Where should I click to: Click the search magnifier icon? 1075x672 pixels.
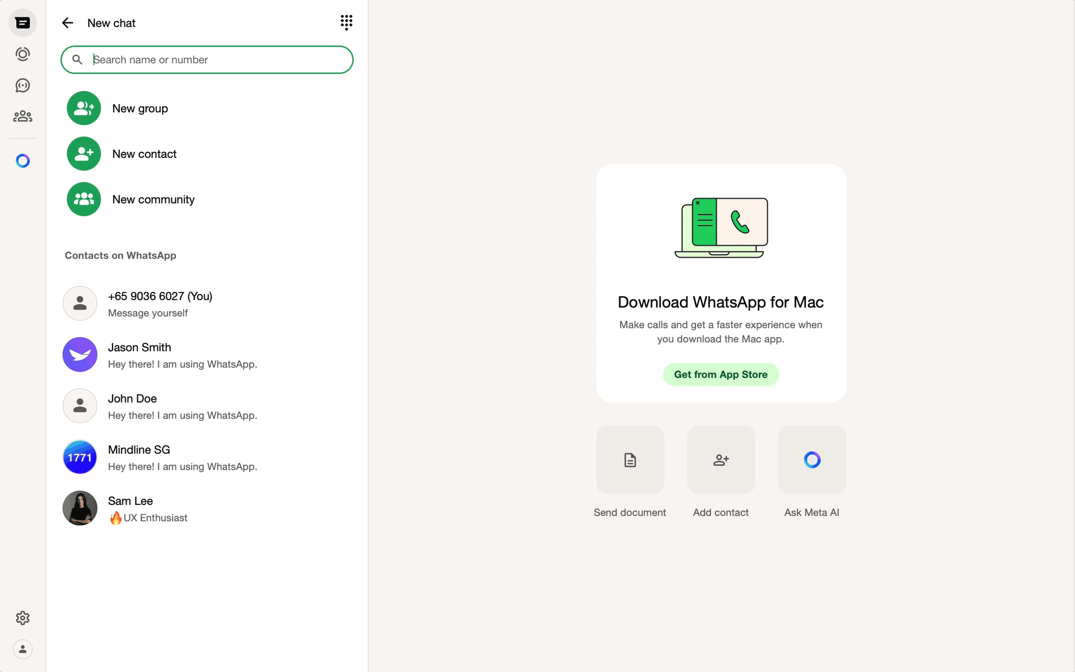click(77, 59)
